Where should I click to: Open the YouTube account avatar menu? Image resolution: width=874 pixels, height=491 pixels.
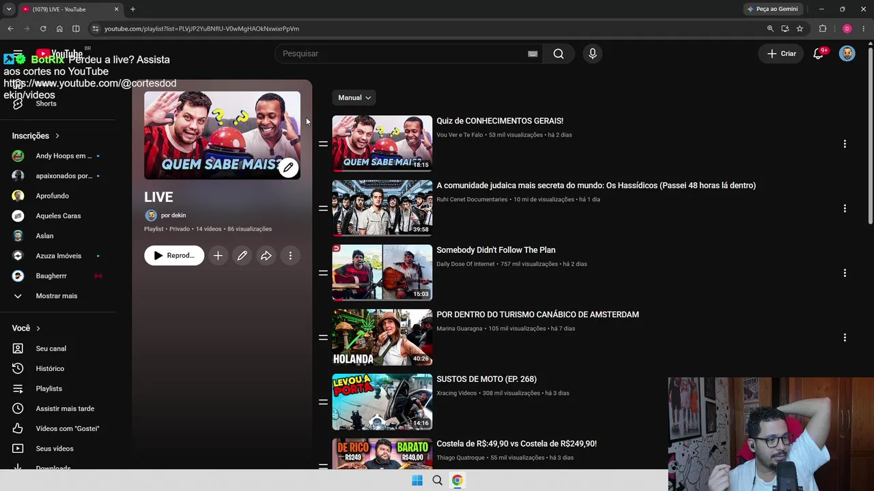[x=847, y=54]
